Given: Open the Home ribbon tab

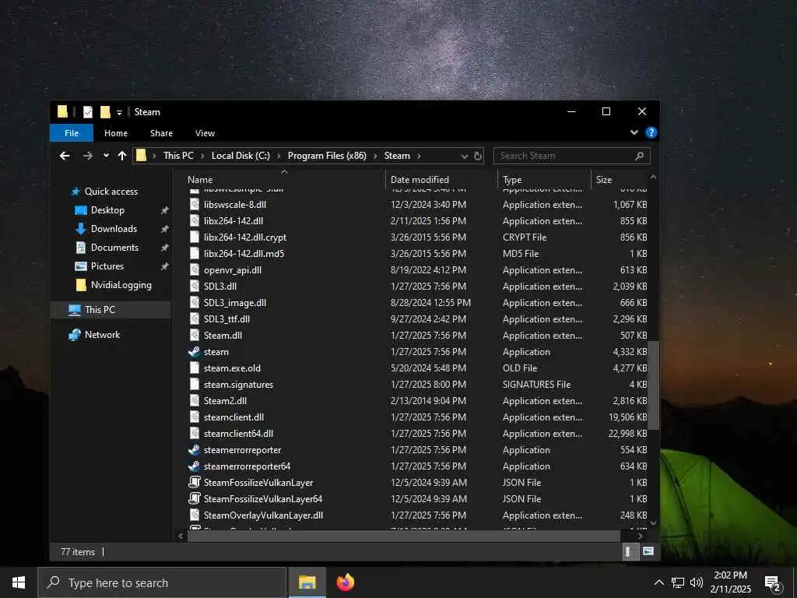Looking at the screenshot, I should point(116,133).
